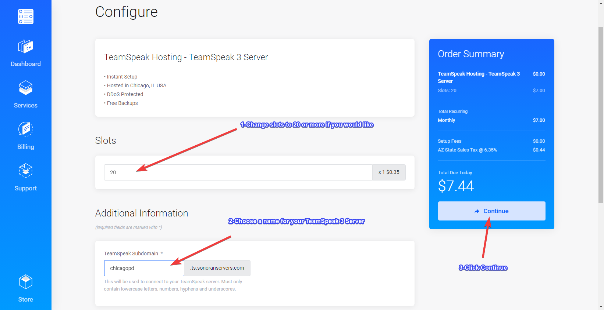This screenshot has height=310, width=604.
Task: Click the page vertical scrollbar thumb
Action: [601, 115]
